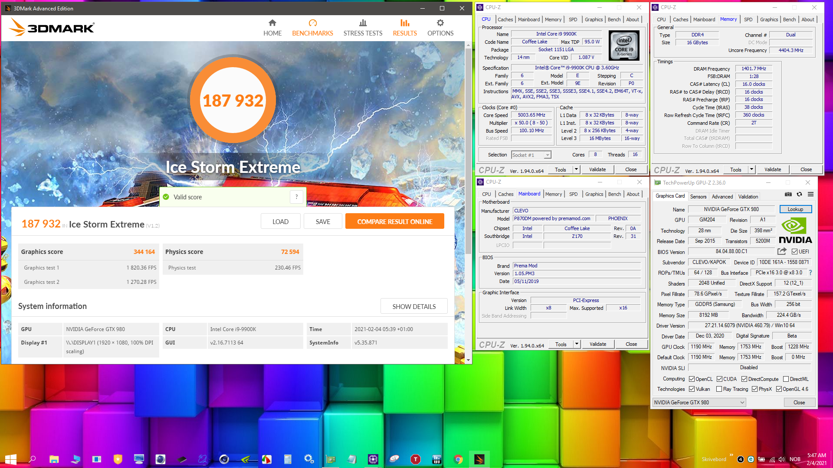
Task: Expand Tools arrow in CPU-Z Memory window
Action: coord(752,169)
